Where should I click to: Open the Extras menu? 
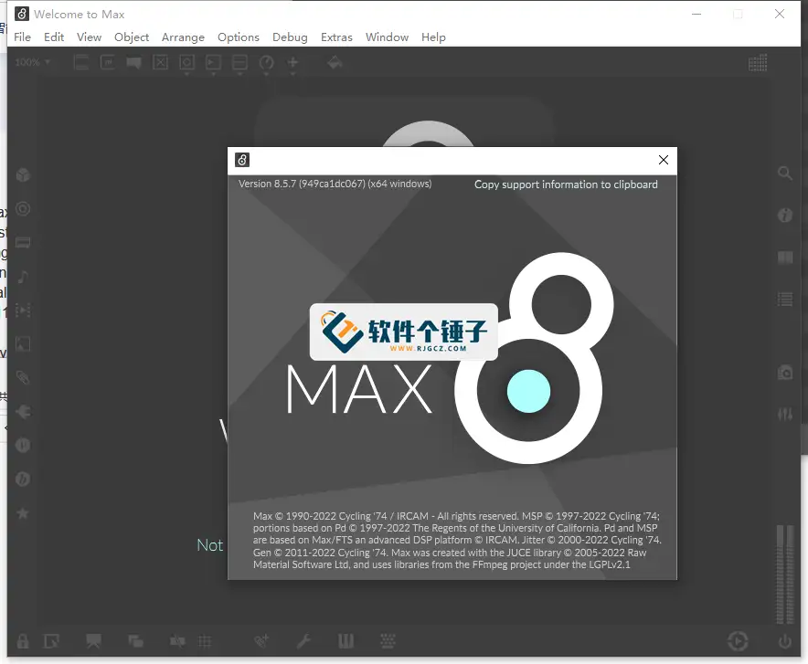click(336, 37)
